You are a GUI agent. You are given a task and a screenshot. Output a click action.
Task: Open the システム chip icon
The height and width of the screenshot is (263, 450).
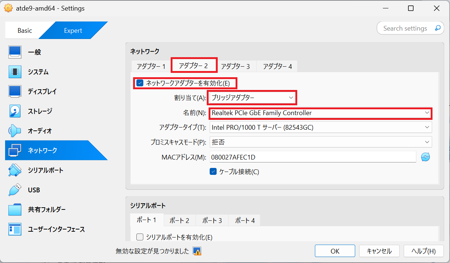(15, 72)
